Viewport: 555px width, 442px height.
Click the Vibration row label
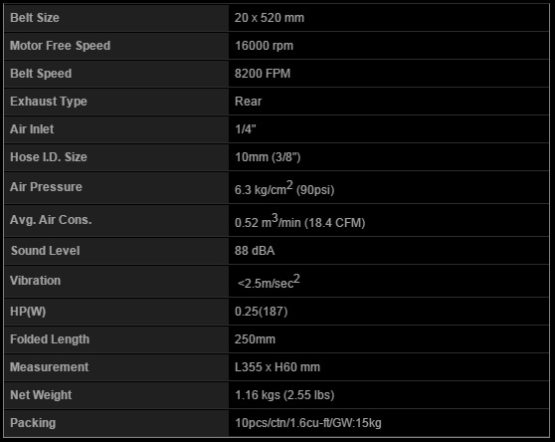click(x=36, y=281)
